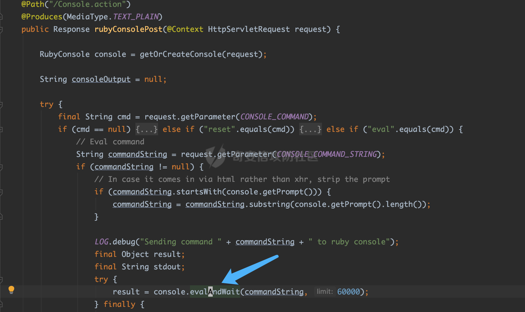Viewport: 525px width, 312px height.
Task: Click the evalAndWait method name
Action: pos(215,292)
